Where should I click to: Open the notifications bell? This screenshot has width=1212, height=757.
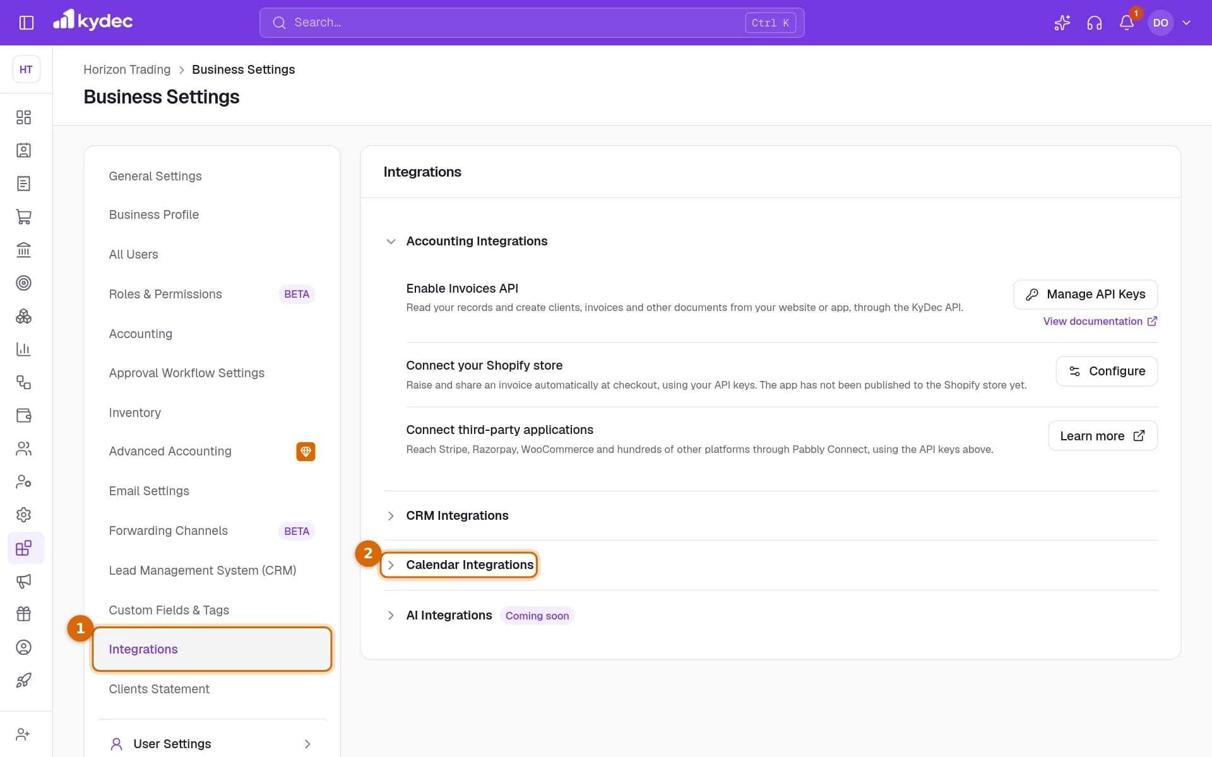click(x=1127, y=23)
